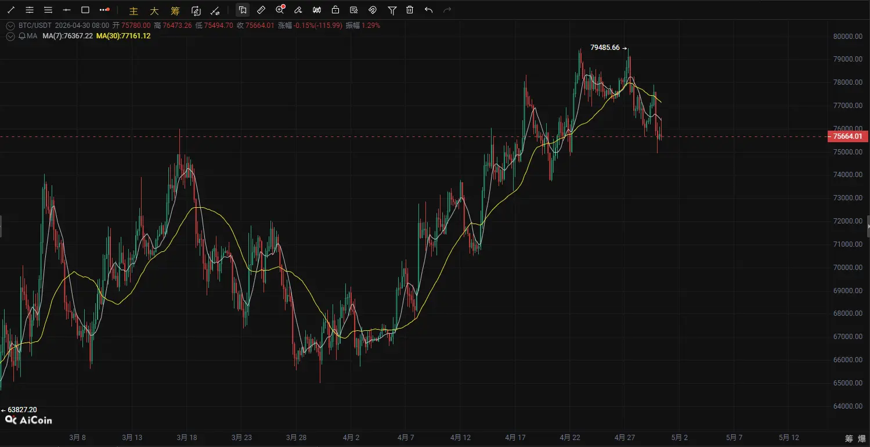Click the 2026-04-30 08:00 timestamp
The width and height of the screenshot is (870, 447).
(x=81, y=26)
